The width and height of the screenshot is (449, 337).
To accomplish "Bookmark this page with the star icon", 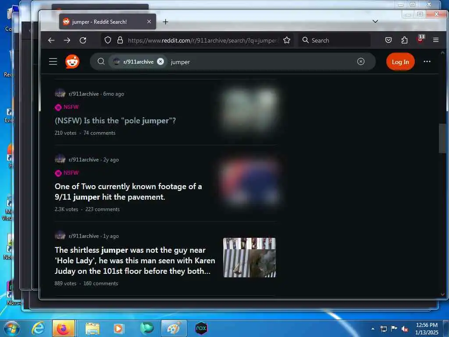I will pos(287,40).
